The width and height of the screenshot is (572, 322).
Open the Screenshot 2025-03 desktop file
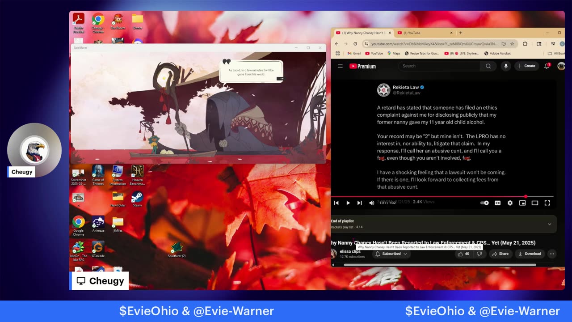click(79, 175)
